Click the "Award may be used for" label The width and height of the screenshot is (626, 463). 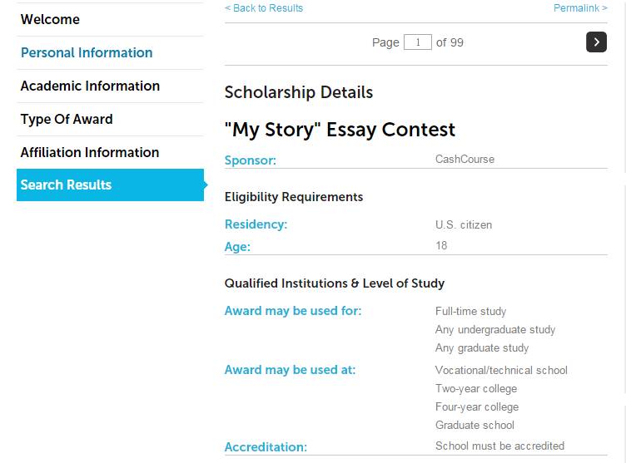coord(293,311)
